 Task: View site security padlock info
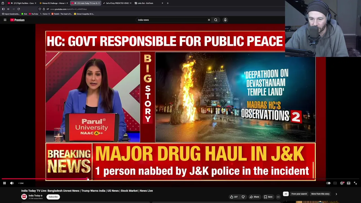(x=44, y=9)
